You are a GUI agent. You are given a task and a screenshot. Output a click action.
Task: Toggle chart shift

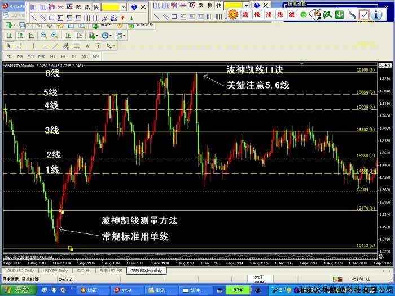click(x=79, y=36)
